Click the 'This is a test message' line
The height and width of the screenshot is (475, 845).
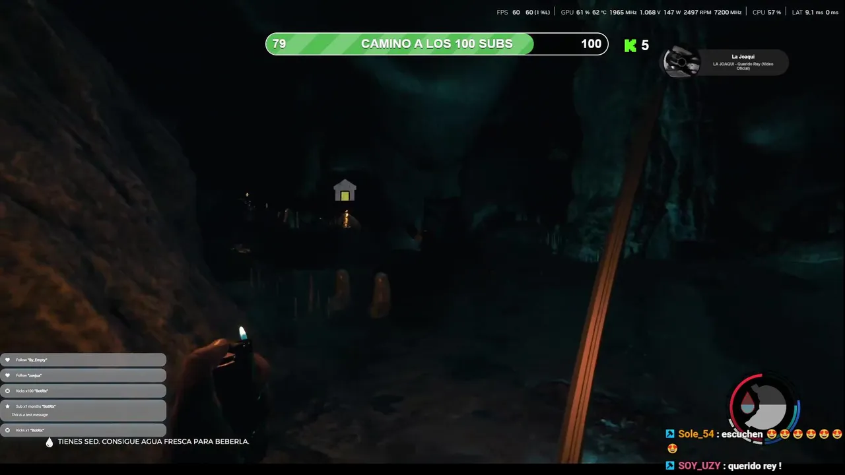point(30,414)
